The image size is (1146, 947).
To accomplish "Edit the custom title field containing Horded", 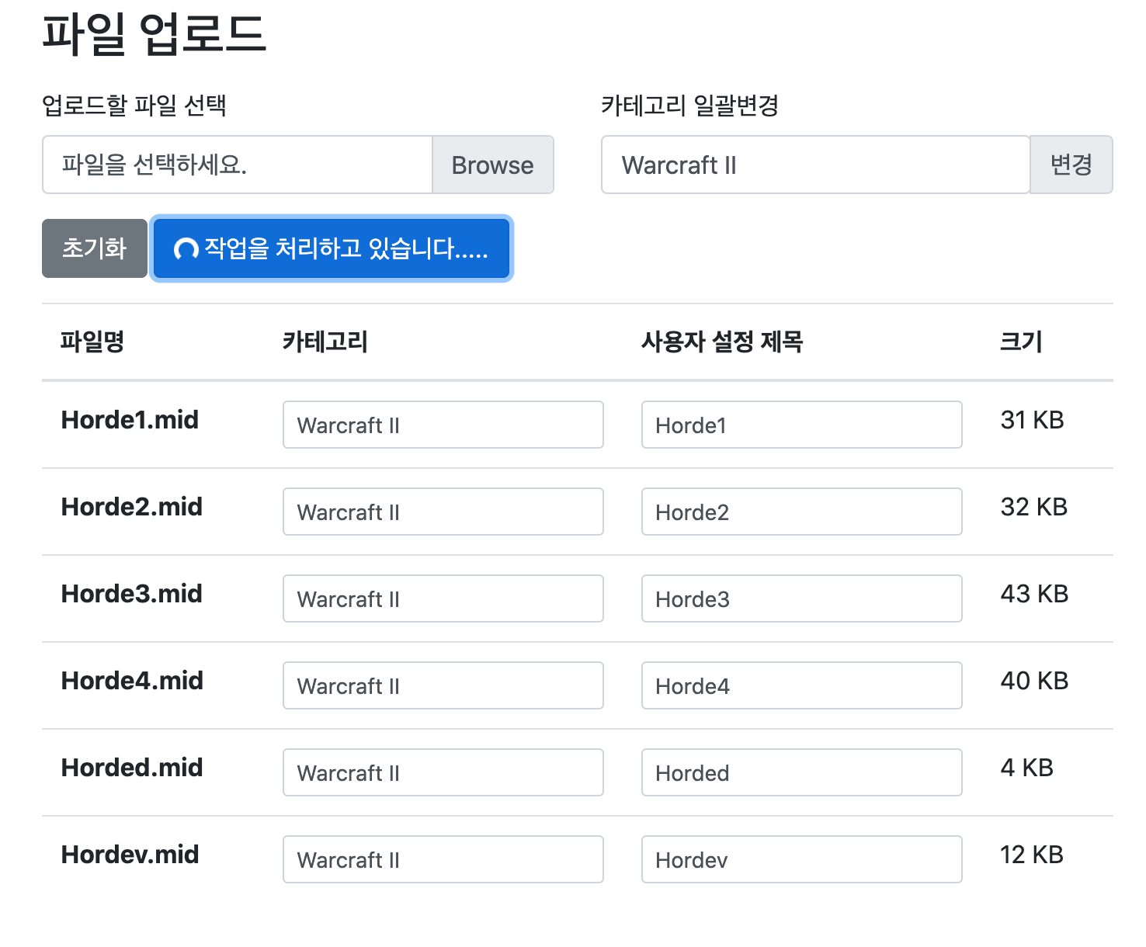I will (x=801, y=772).
